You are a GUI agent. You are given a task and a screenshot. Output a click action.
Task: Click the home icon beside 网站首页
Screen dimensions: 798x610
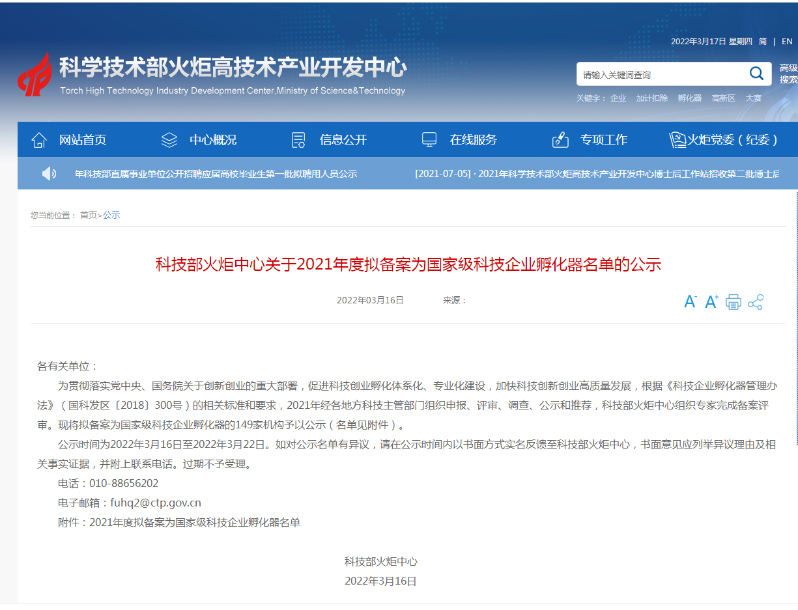[x=39, y=140]
